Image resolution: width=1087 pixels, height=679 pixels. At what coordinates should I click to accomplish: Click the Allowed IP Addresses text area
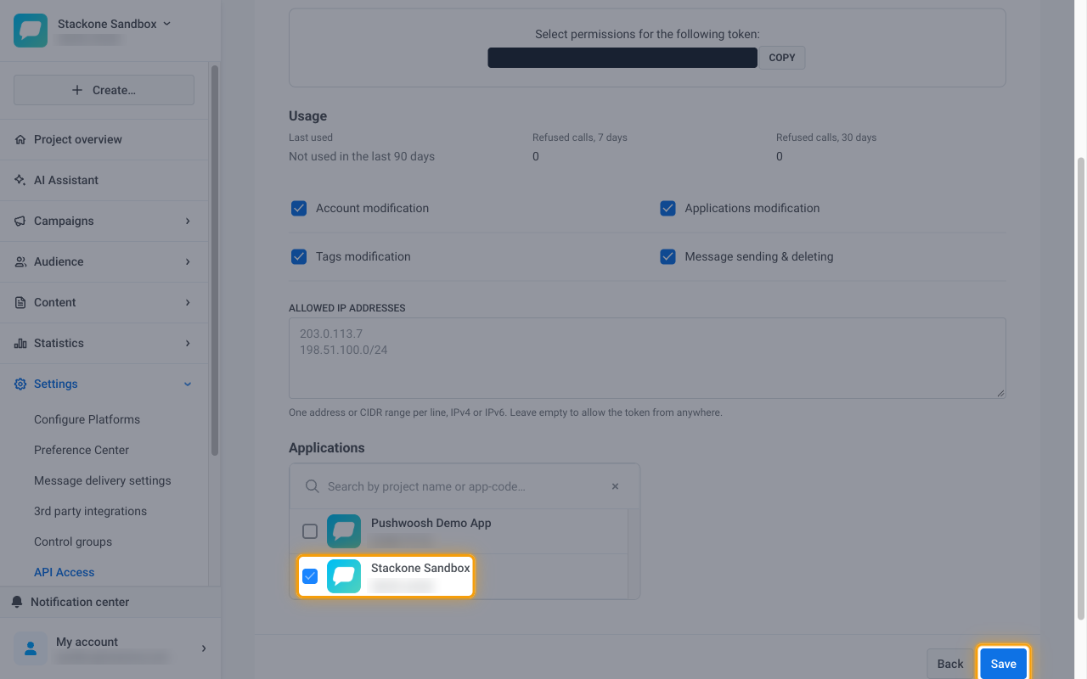point(647,358)
